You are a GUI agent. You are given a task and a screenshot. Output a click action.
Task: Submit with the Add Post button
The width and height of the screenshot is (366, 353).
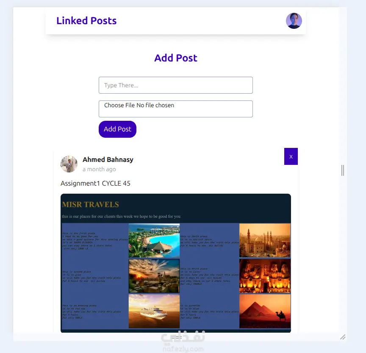(x=117, y=129)
